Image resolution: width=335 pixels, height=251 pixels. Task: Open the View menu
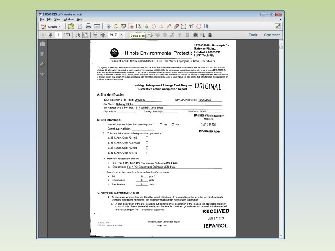click(57, 19)
